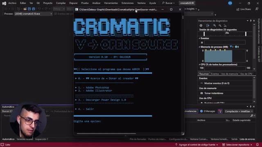This screenshot has height=147, width=262.
Task: Open the Ayuda menu
Action: click(x=152, y=3)
